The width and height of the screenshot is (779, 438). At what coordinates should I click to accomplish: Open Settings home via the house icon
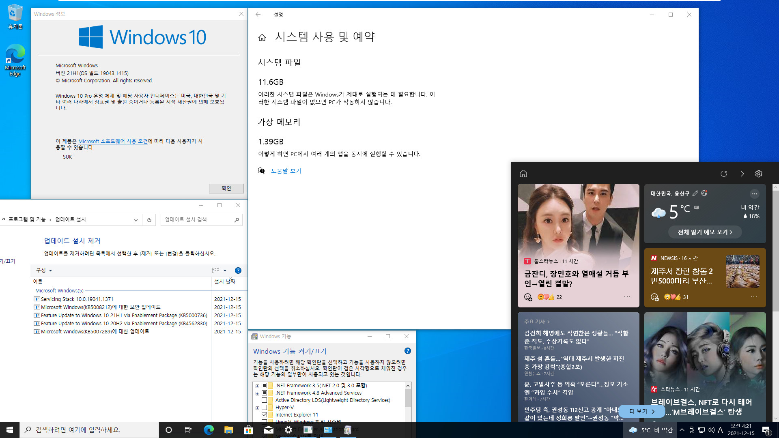point(262,37)
